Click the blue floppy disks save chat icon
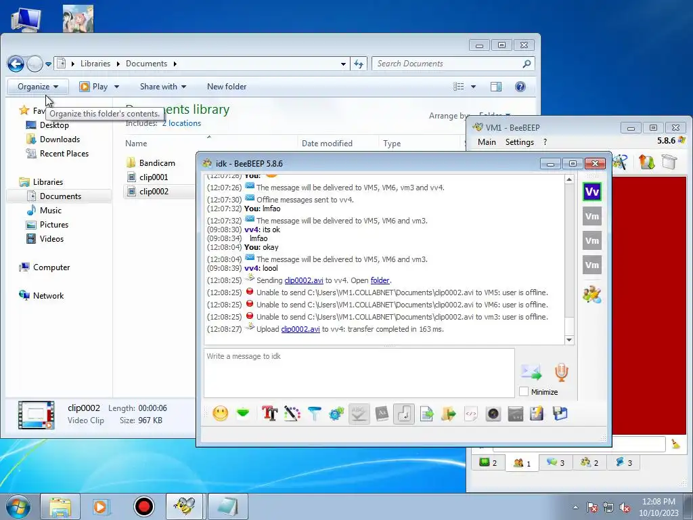The image size is (693, 520). 560,414
